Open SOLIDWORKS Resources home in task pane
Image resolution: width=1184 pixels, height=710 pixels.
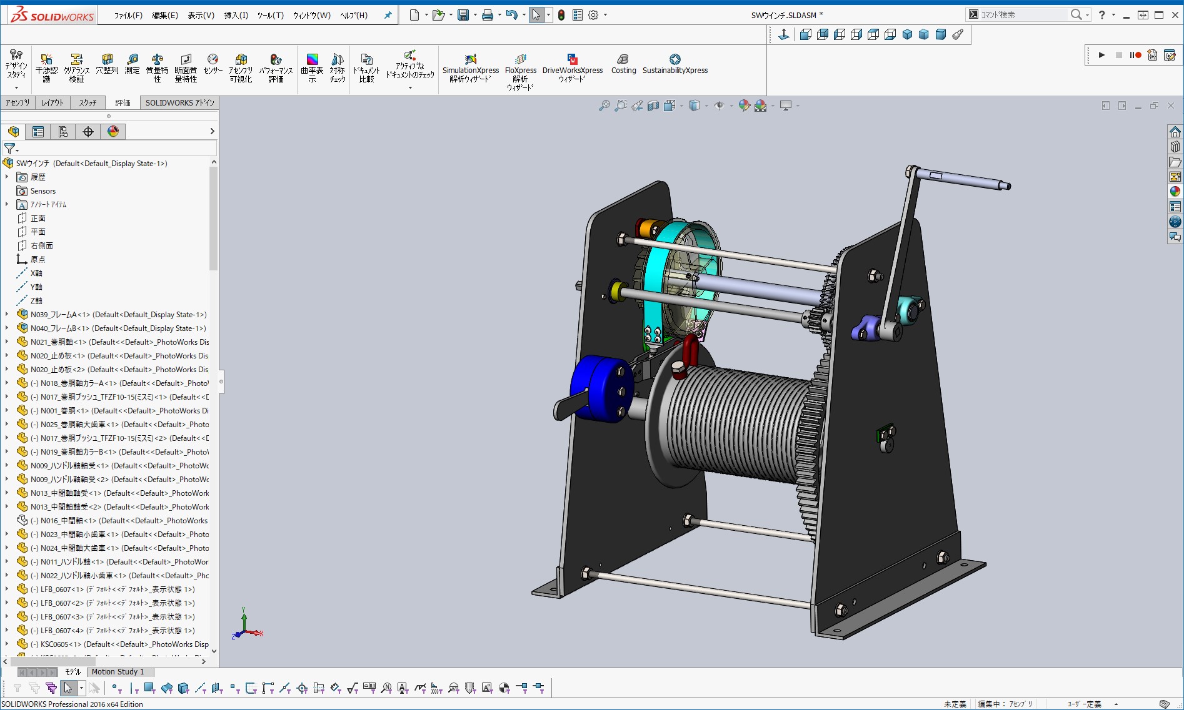[x=1175, y=132]
